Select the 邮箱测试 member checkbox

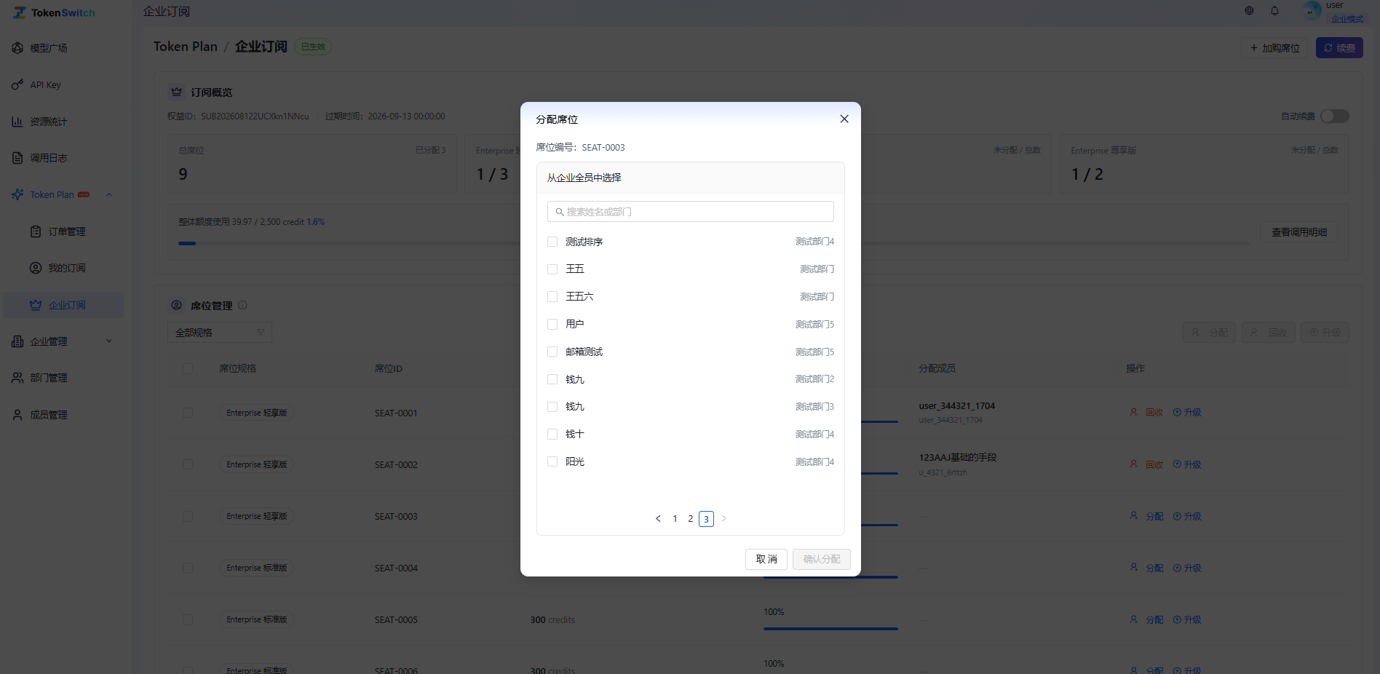coord(552,352)
